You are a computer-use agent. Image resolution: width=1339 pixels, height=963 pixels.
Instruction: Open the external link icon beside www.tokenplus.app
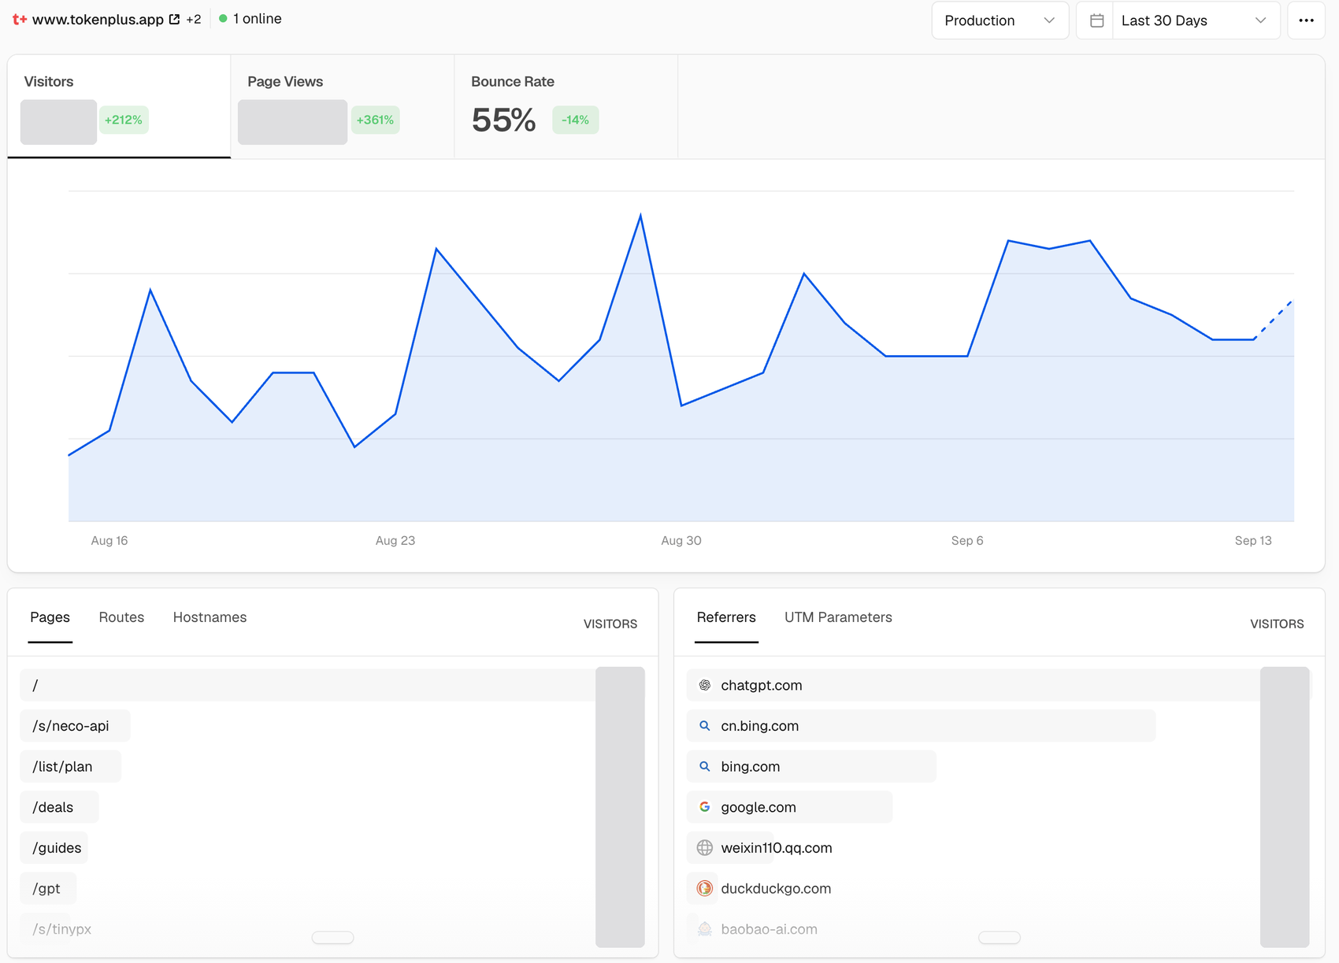(175, 19)
